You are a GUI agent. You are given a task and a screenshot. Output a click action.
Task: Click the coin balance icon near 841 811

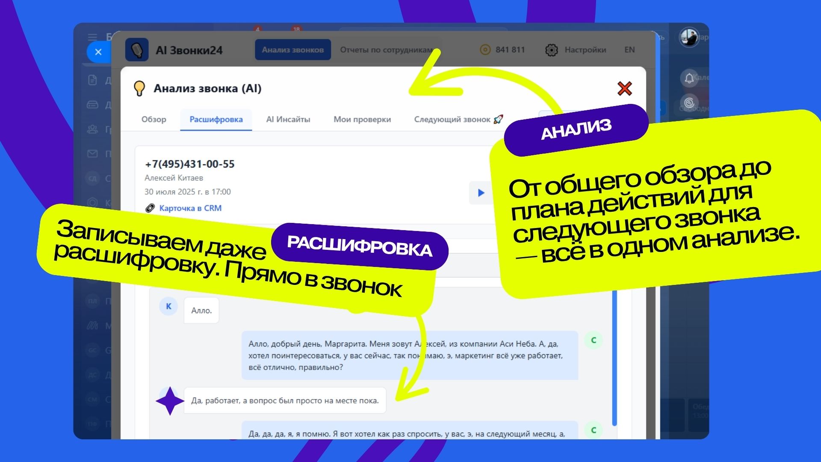pyautogui.click(x=485, y=50)
